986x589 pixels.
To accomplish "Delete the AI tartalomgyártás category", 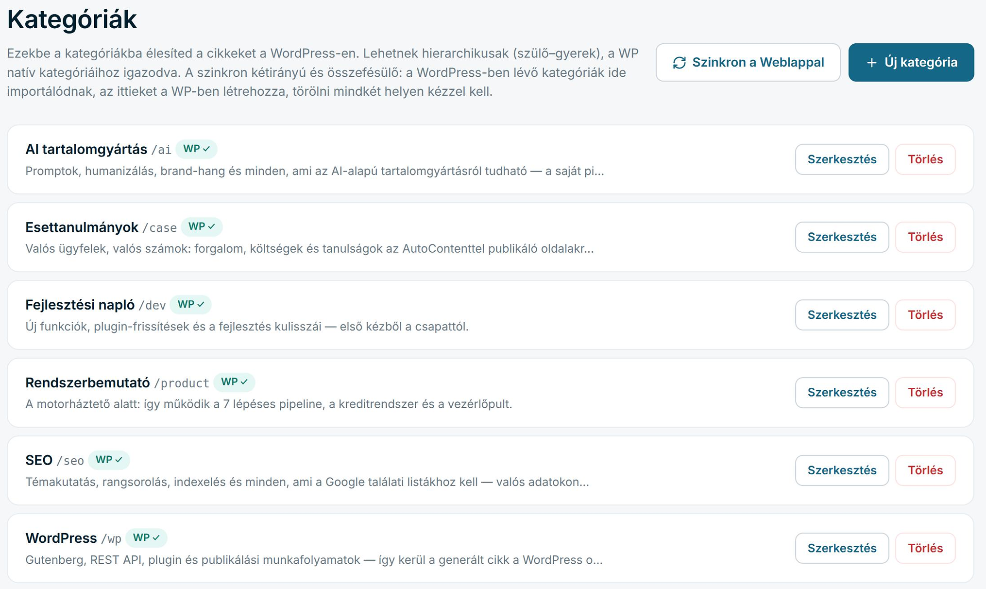I will pyautogui.click(x=925, y=159).
